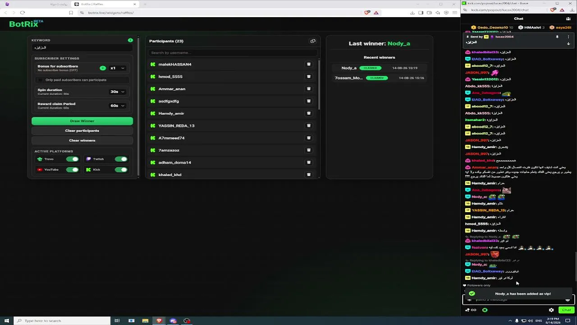Delete Hamdy_amir row using trash icon
The height and width of the screenshot is (325, 577).
coord(309,113)
